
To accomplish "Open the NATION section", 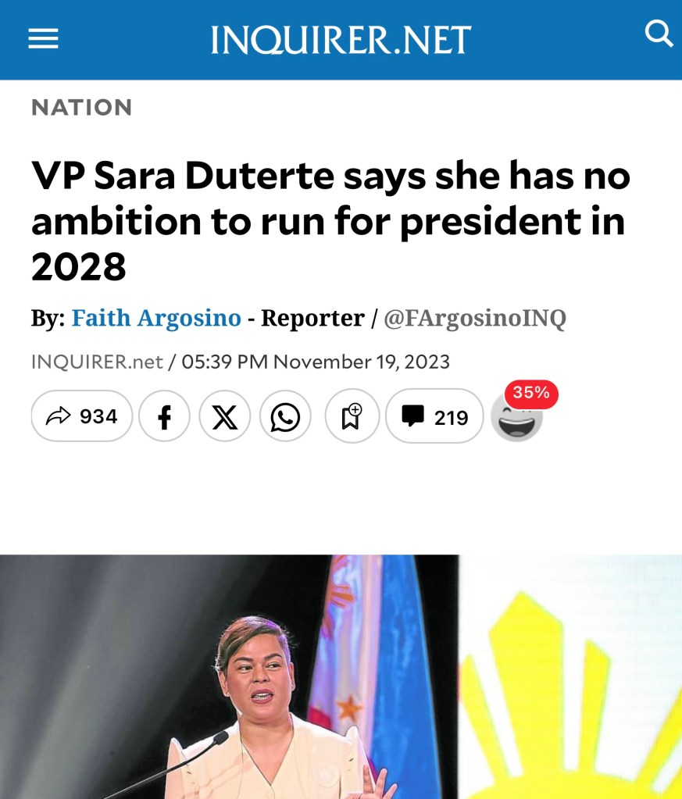I will tap(81, 108).
